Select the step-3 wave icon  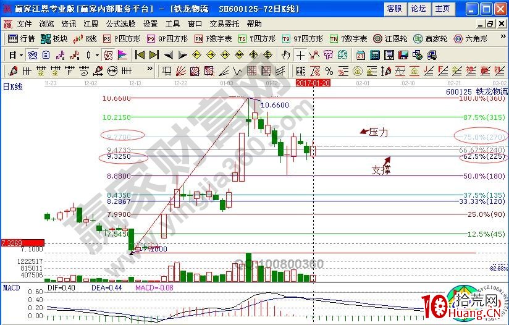click(61, 55)
